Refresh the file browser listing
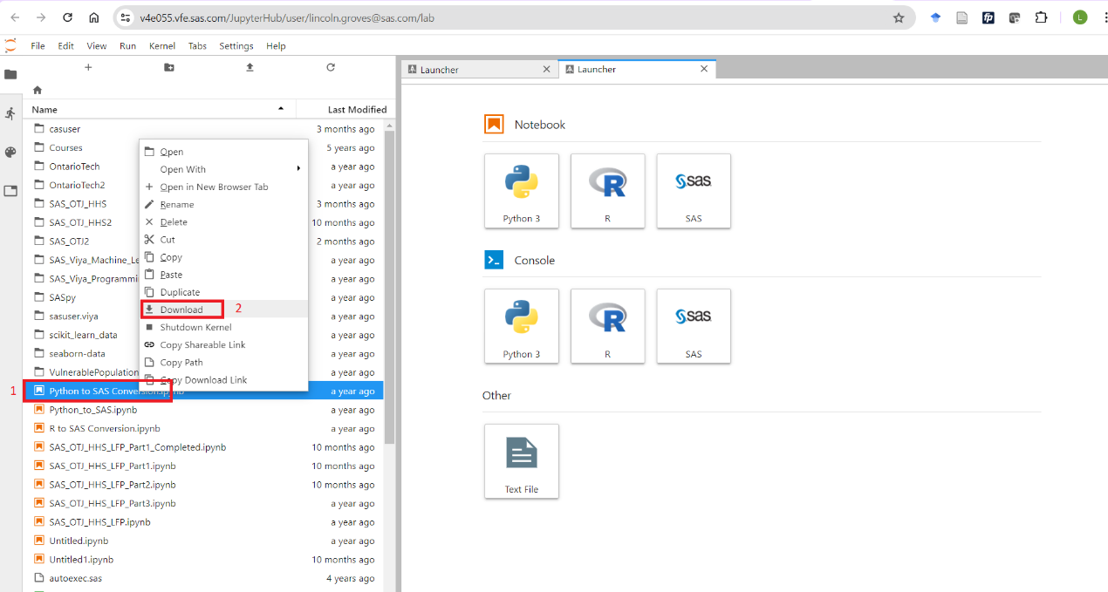Image resolution: width=1108 pixels, height=592 pixels. point(330,67)
